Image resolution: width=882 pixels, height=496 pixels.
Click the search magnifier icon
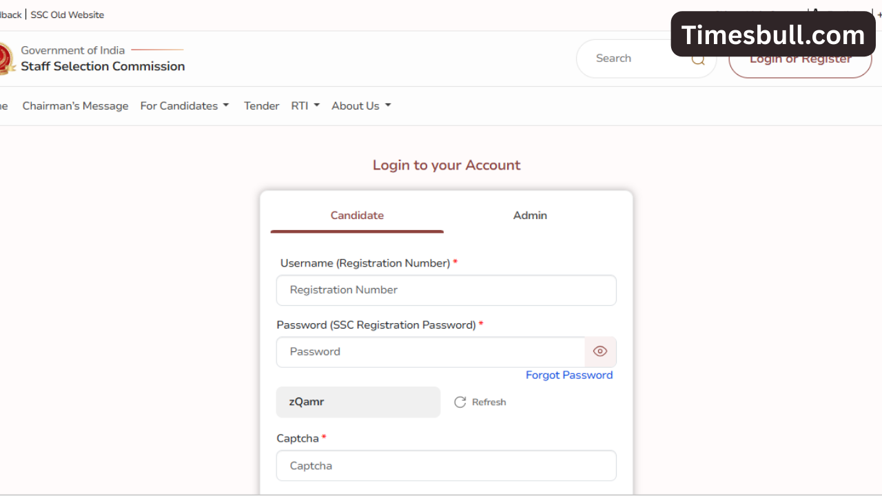[x=698, y=59]
